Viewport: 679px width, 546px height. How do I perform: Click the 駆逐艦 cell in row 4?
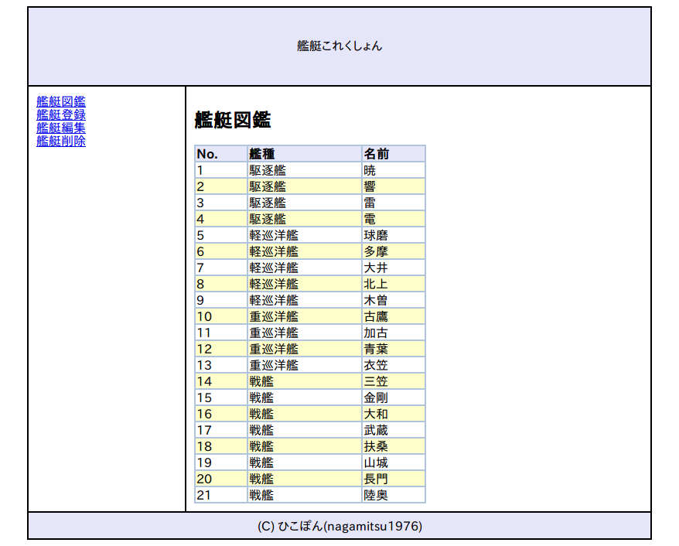(x=305, y=219)
